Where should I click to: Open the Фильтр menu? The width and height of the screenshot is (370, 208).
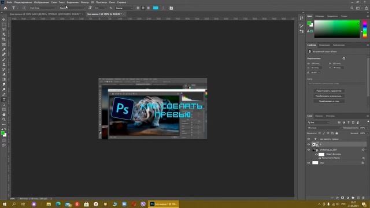[x=84, y=2]
